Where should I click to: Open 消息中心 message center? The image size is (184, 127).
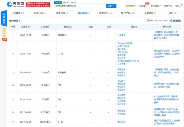coord(168,6)
